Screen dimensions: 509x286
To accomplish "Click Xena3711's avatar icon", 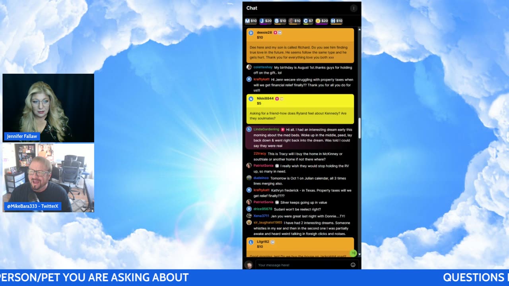I will tap(249, 216).
